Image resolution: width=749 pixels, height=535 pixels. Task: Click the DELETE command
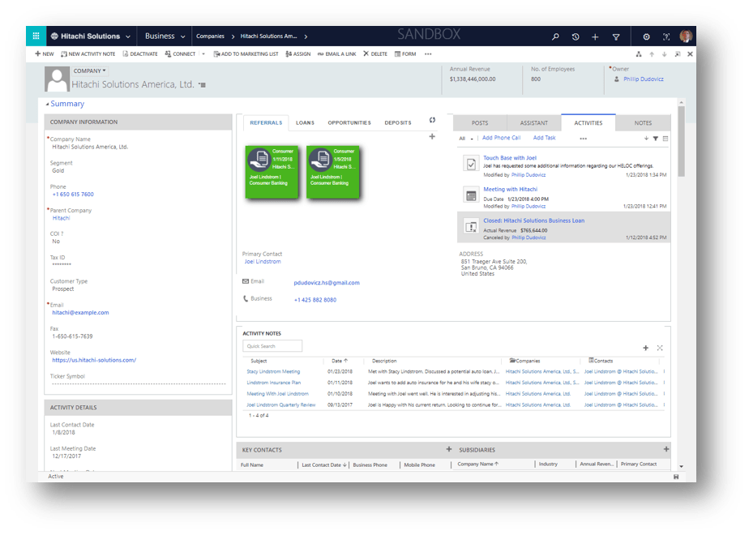coord(375,54)
